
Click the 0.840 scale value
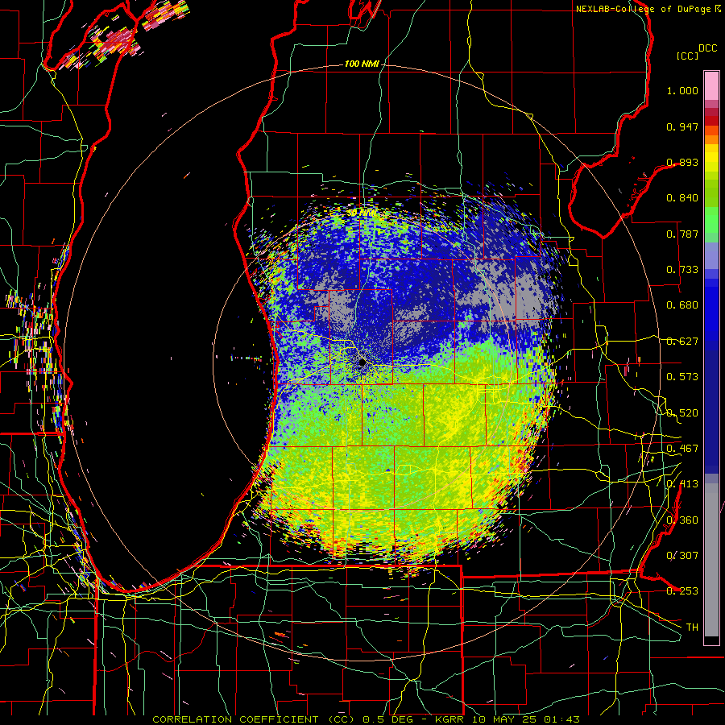click(x=682, y=198)
